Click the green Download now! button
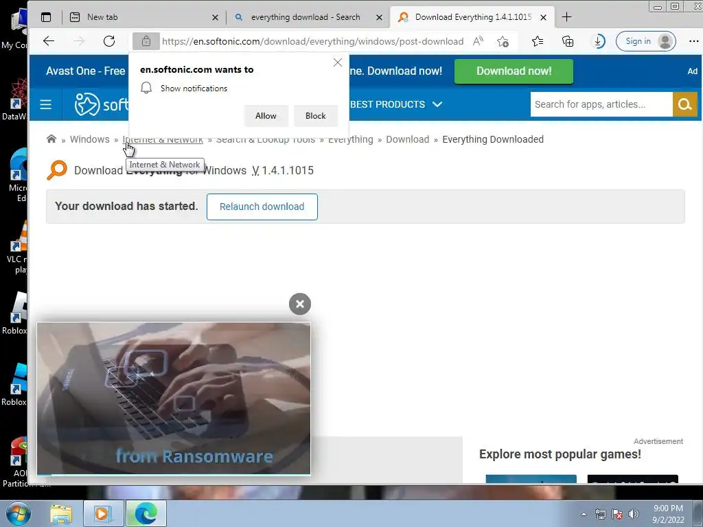 514,71
